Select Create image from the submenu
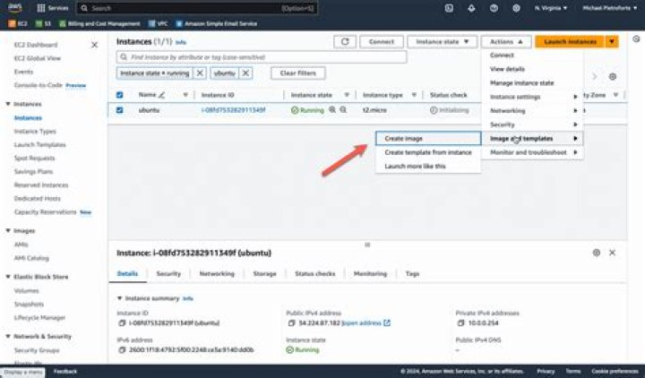Screen dimensions: 645x378 pos(403,139)
